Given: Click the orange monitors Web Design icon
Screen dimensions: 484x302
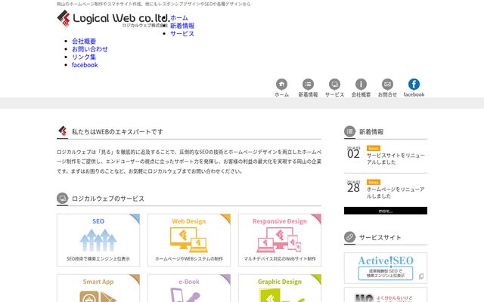Looking at the screenshot, I should (x=188, y=240).
